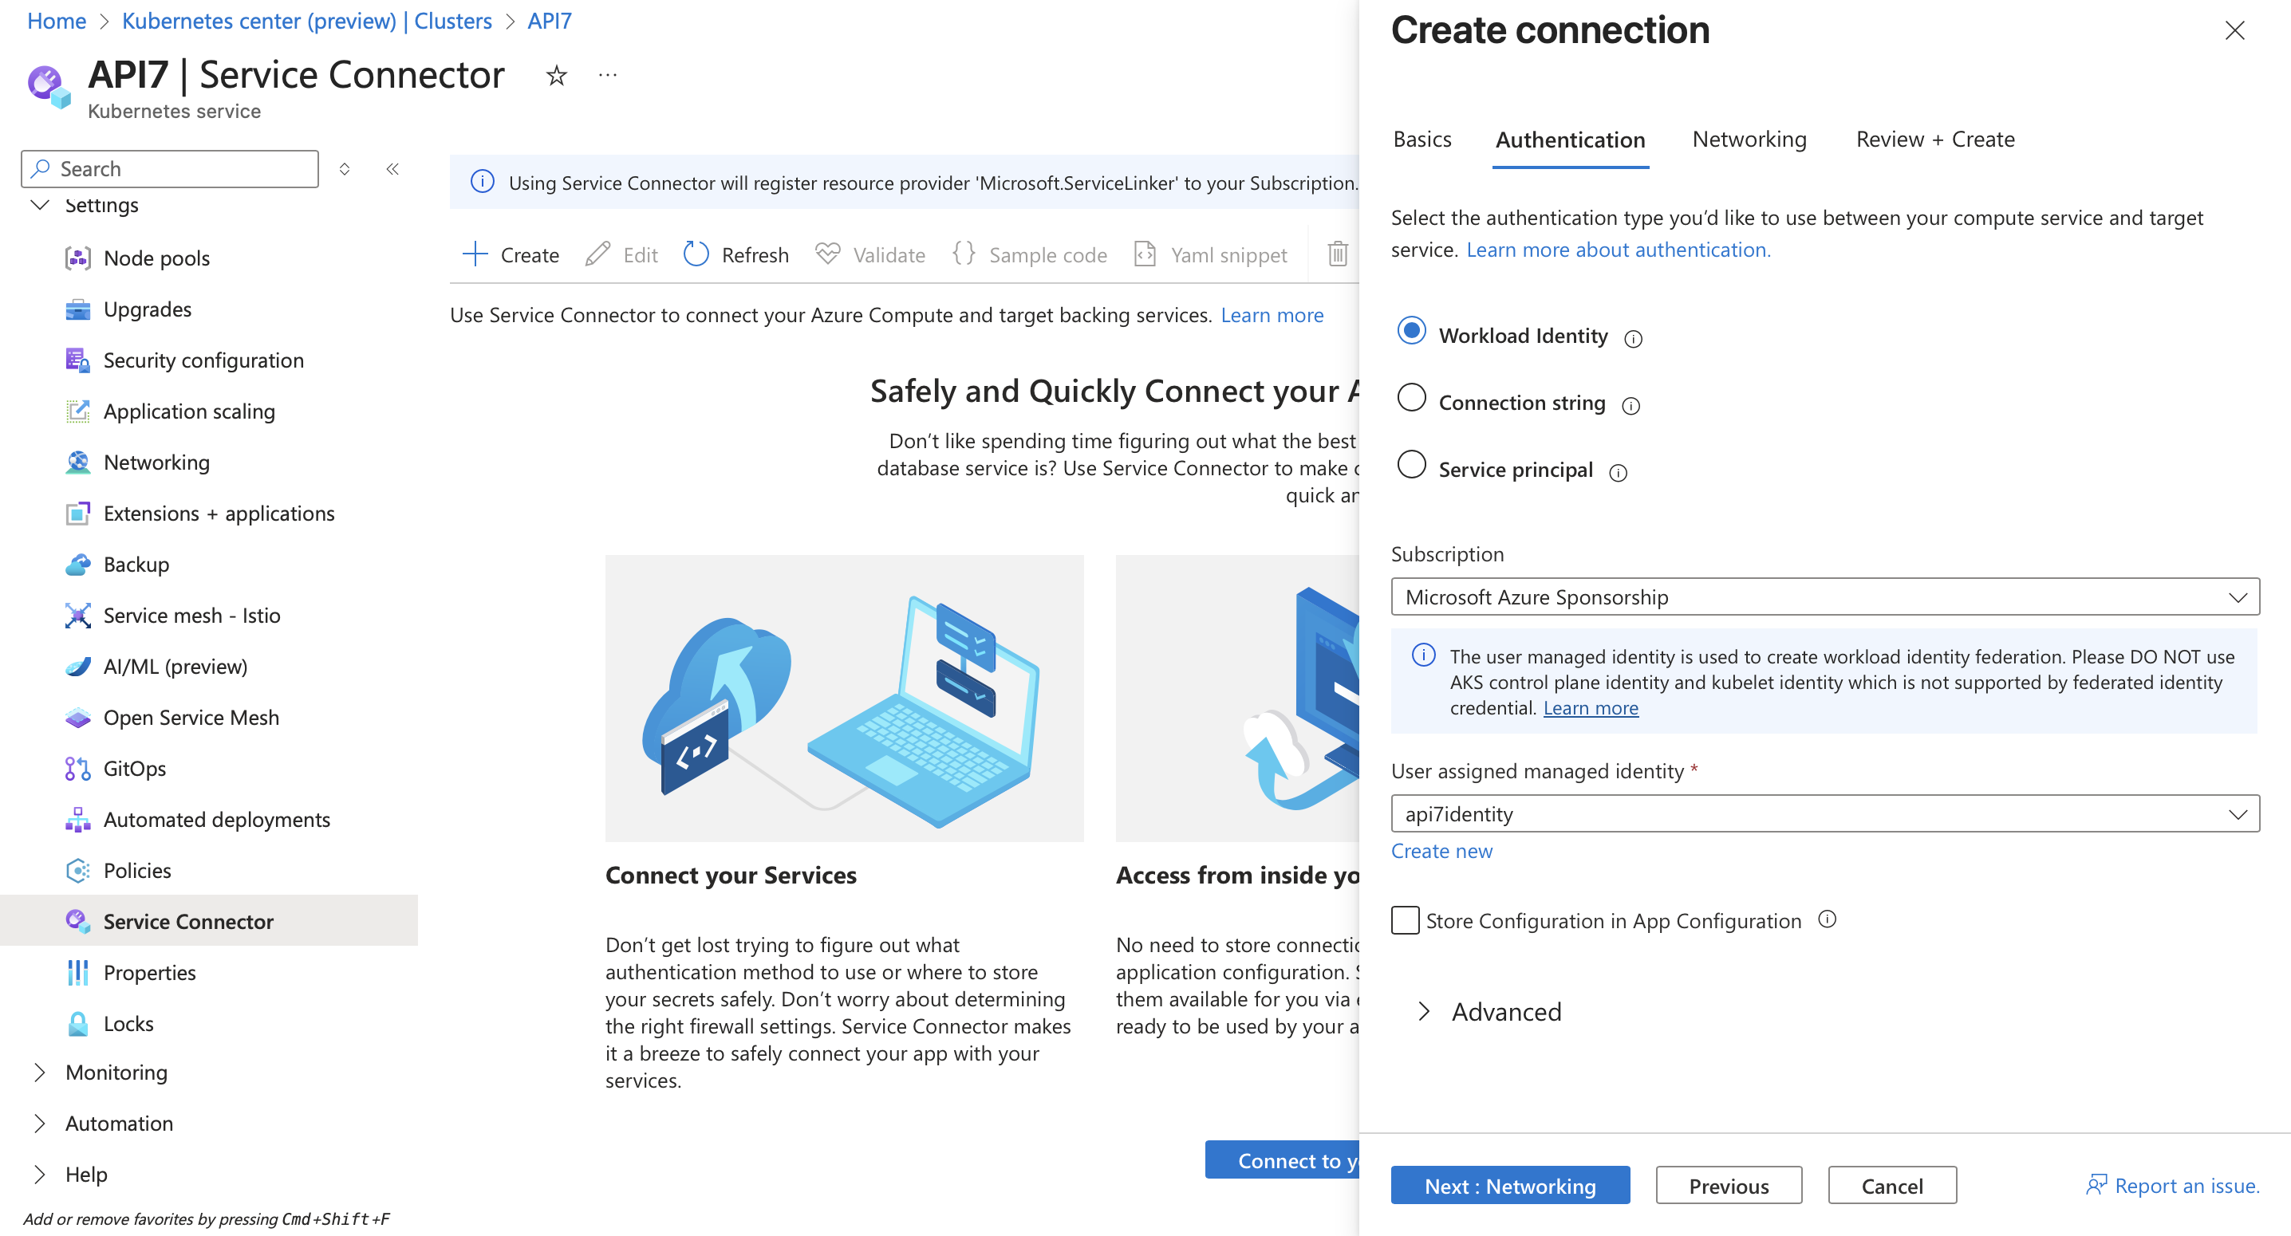2291x1236 pixels.
Task: Click the favorite star next to Service Connector
Action: [555, 75]
